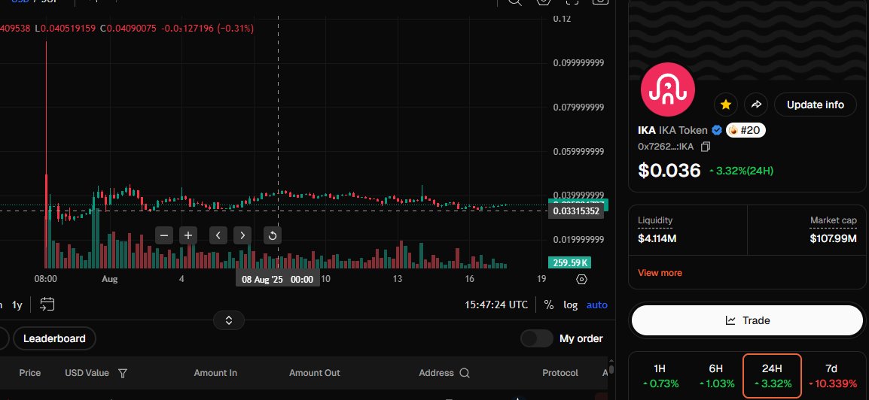Screen dimensions: 869x400
Task: Click the Trade button
Action: 747,320
